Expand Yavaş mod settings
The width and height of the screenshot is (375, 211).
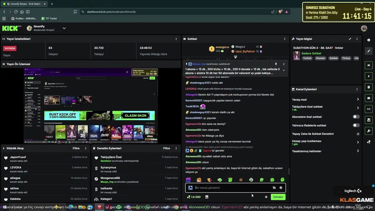point(358,99)
